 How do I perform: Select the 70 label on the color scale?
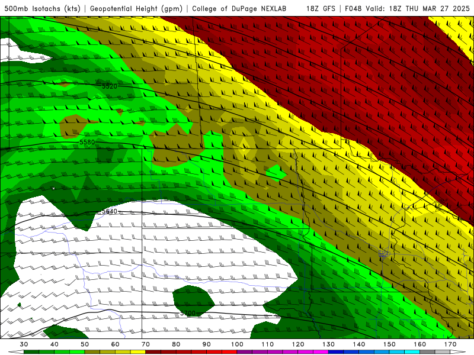point(146,344)
